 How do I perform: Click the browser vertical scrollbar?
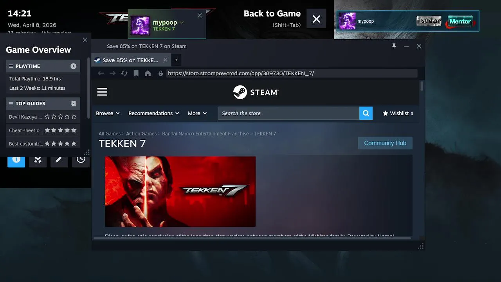pyautogui.click(x=422, y=86)
